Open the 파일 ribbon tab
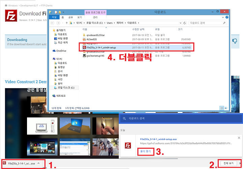 [x=54, y=17]
